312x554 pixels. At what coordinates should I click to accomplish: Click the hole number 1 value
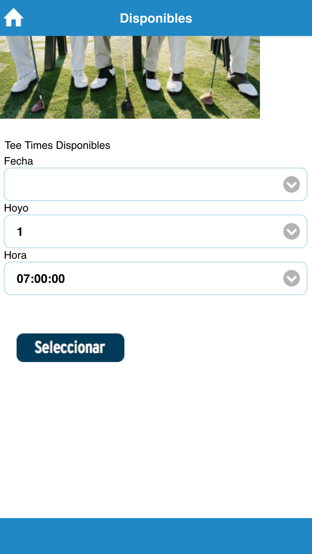(20, 232)
